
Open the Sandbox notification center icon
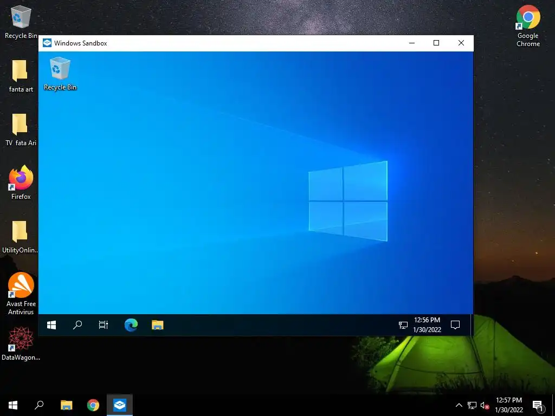(455, 325)
